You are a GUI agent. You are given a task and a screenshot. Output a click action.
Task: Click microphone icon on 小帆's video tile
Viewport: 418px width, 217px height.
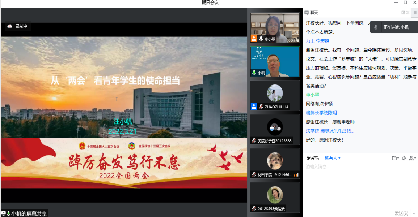[x=254, y=73]
